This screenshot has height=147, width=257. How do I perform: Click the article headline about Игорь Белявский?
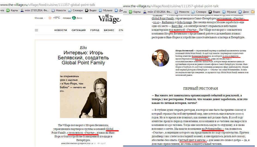coord(83,58)
